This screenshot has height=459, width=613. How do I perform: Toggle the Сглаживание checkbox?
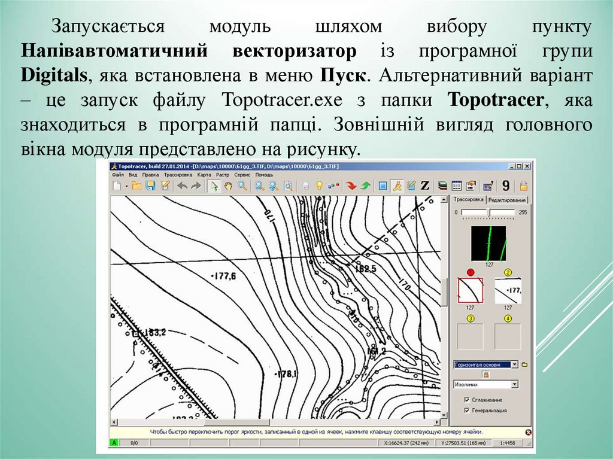(466, 400)
